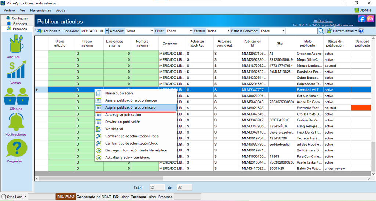This screenshot has height=201, width=376.
Task: Click the Nueva publicación menu icon
Action: [98, 93]
